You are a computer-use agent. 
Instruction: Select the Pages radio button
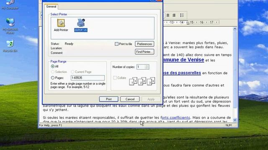click(x=53, y=78)
